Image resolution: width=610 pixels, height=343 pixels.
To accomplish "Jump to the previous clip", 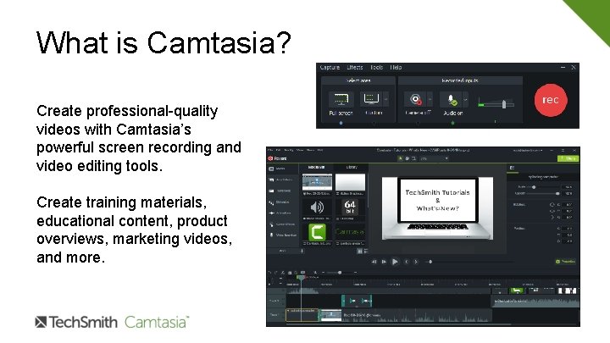I will click(x=407, y=262).
